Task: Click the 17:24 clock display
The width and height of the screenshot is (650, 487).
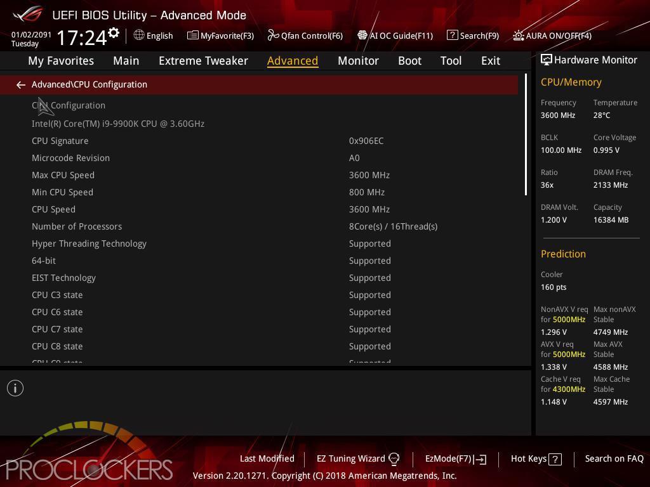Action: 81,37
